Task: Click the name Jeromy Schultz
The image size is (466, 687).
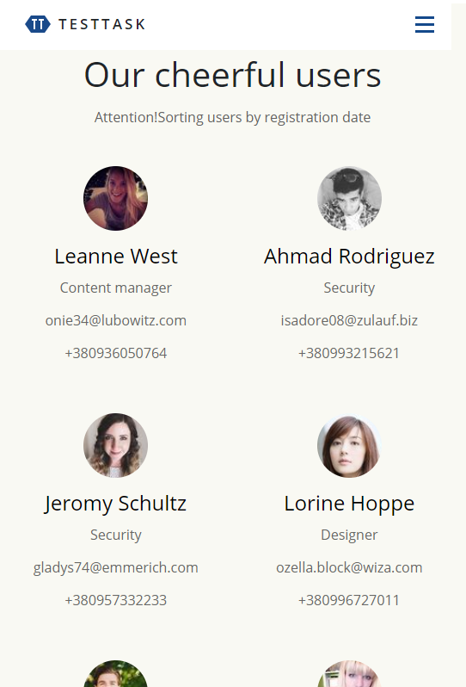Action: 115,504
